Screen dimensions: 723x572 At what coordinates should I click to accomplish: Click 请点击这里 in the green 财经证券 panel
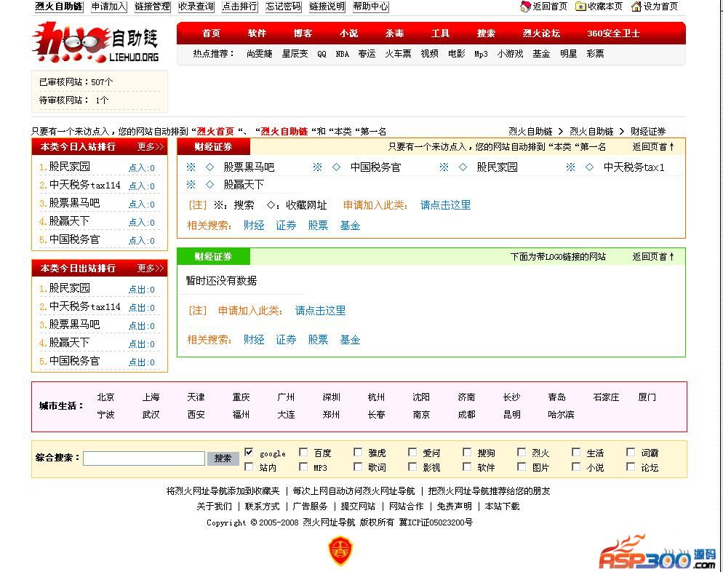click(x=321, y=311)
